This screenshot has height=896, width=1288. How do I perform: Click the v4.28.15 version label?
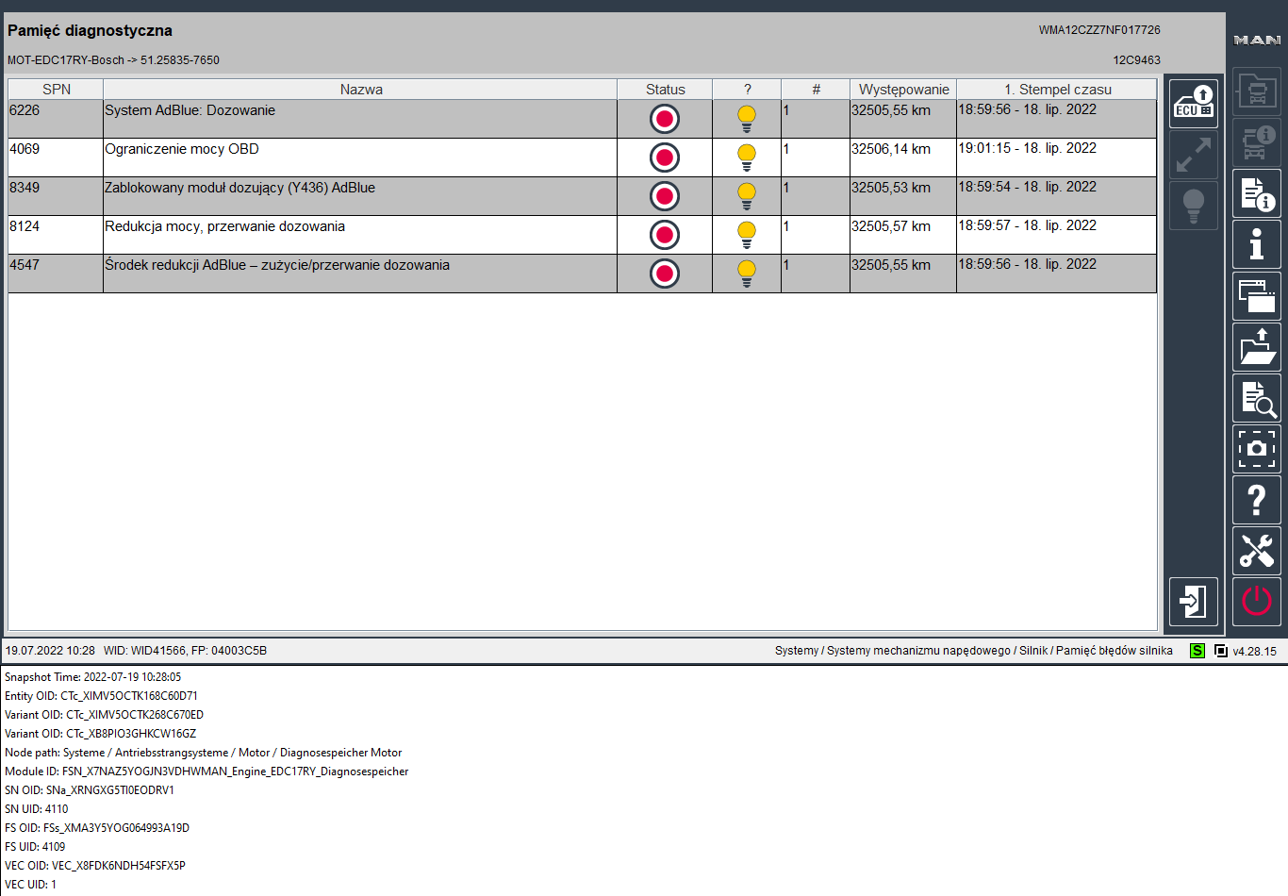(x=1254, y=652)
